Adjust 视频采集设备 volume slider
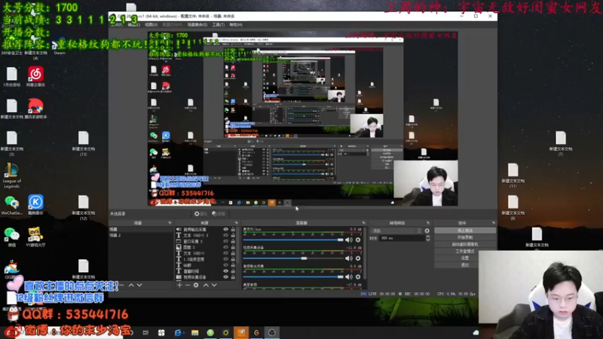 (x=293, y=258)
